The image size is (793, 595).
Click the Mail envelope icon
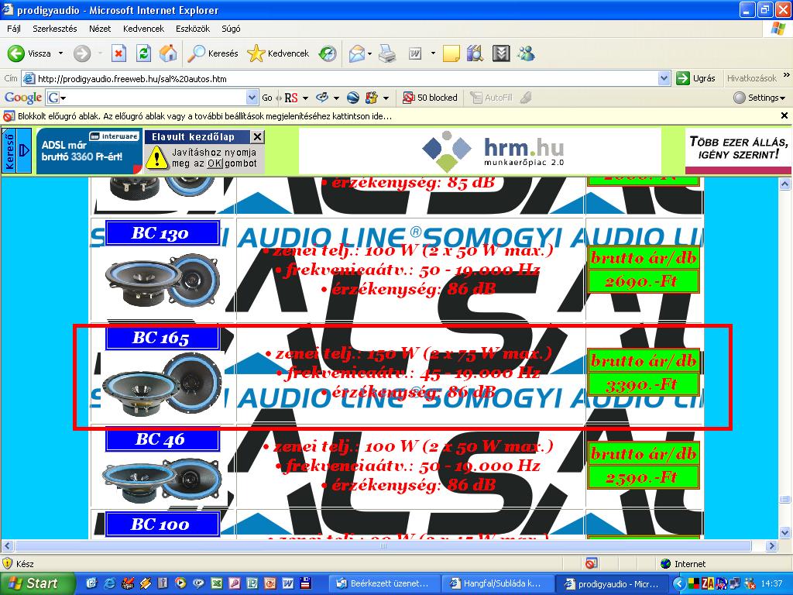[x=357, y=53]
